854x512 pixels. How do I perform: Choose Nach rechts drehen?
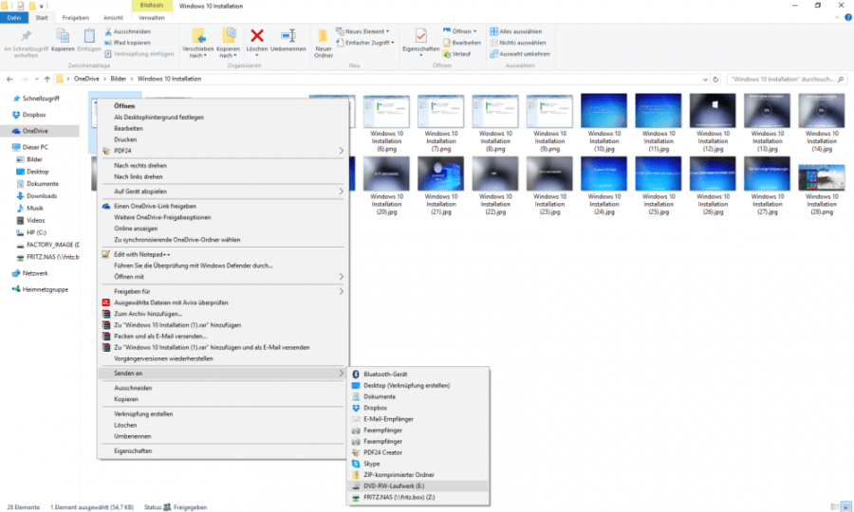coord(222,165)
